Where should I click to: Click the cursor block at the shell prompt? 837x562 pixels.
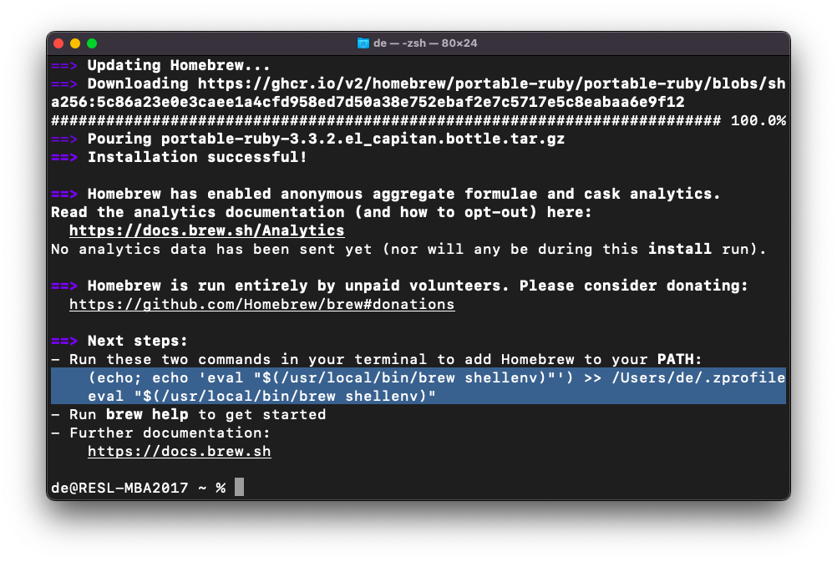point(239,488)
